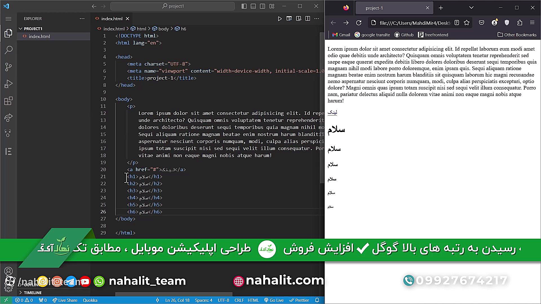This screenshot has width=541, height=304.
Task: Toggle Reader View in Firefox
Action: [x=457, y=23]
